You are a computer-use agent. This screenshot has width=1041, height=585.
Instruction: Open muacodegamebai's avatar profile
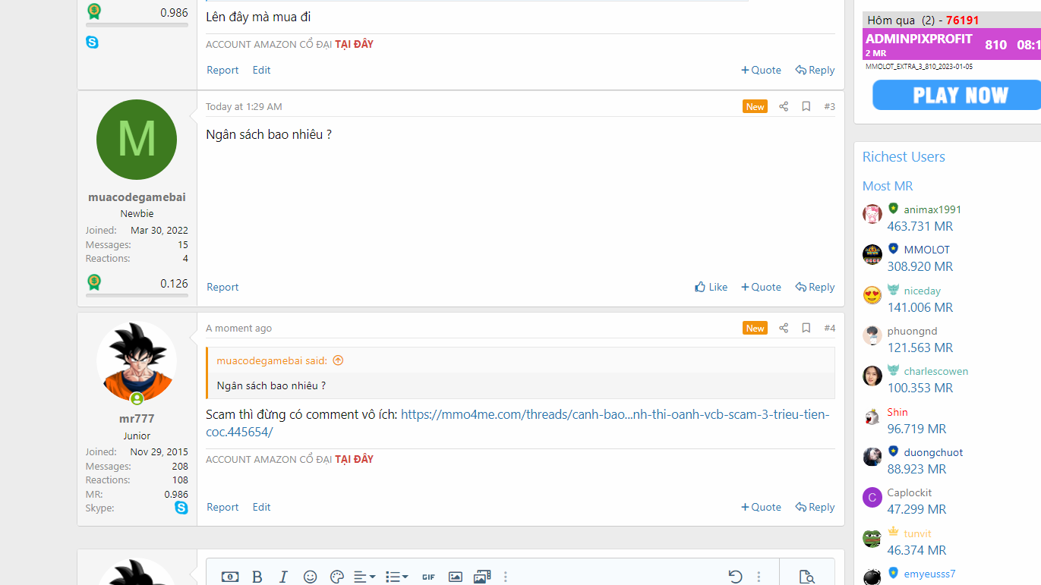tap(137, 140)
